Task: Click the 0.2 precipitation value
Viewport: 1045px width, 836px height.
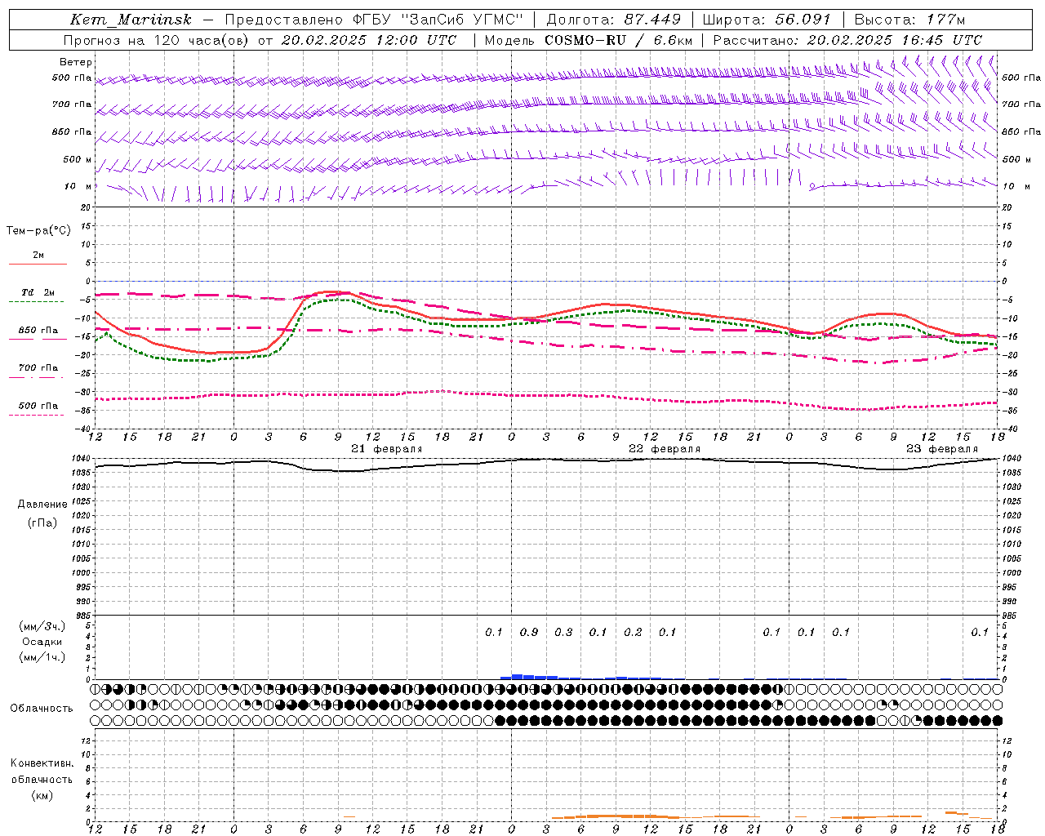Action: (633, 632)
